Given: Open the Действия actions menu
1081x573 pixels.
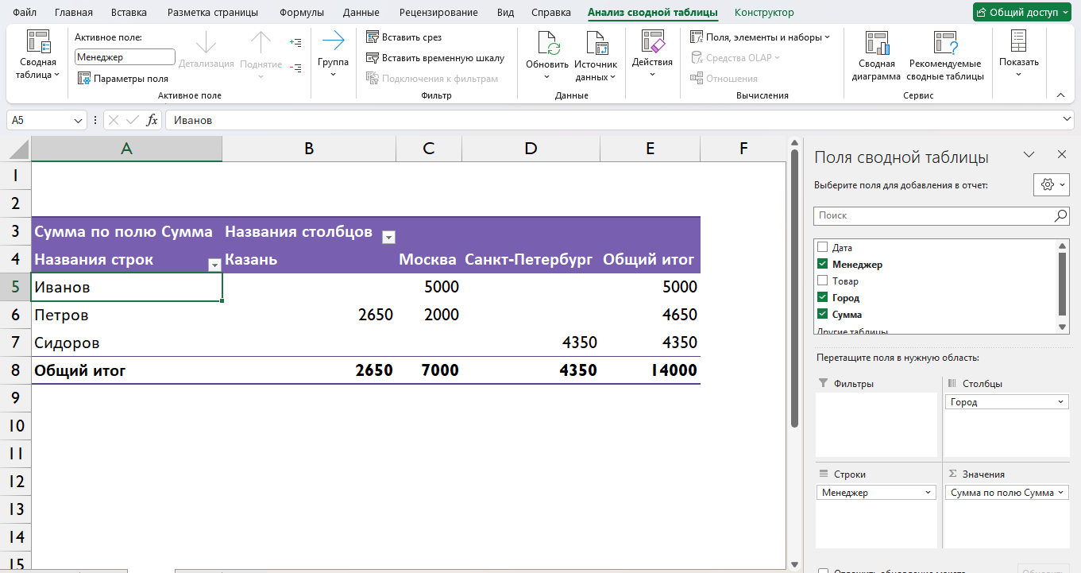Looking at the screenshot, I should (x=652, y=53).
